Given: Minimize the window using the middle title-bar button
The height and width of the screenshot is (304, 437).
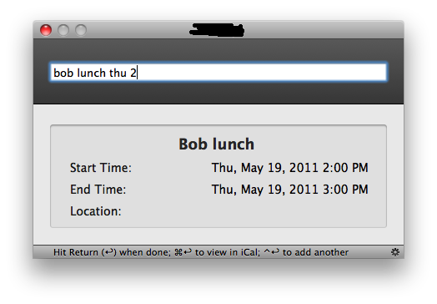Looking at the screenshot, I should pyautogui.click(x=63, y=30).
